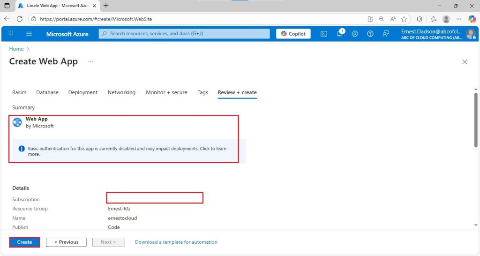Click the browser back arrow
This screenshot has height=256, width=480.
pos(7,19)
